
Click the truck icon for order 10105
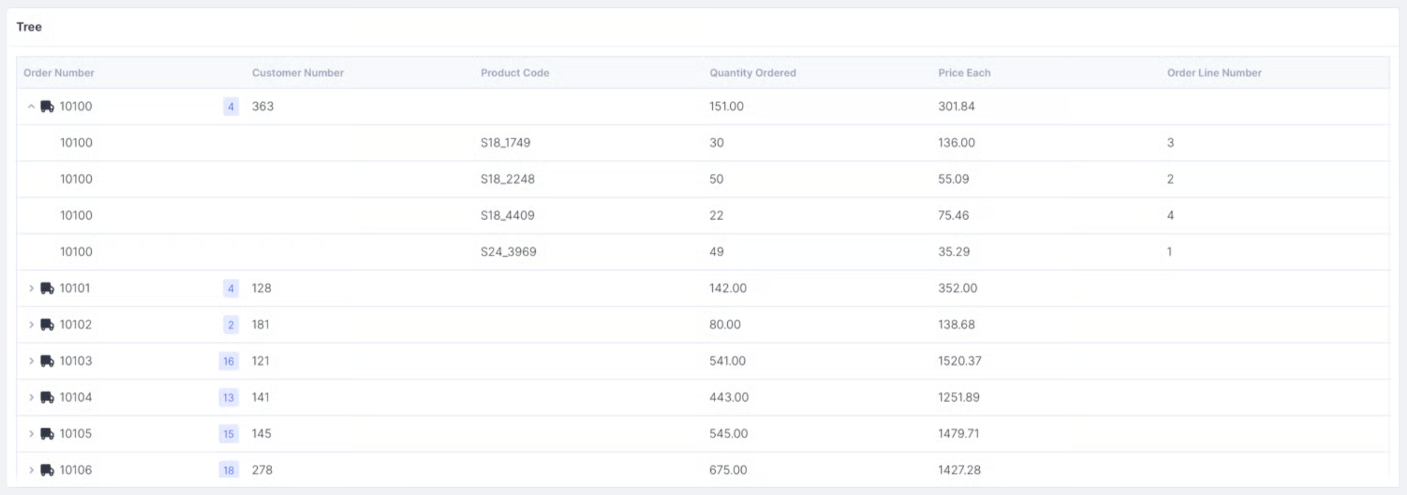click(x=47, y=434)
